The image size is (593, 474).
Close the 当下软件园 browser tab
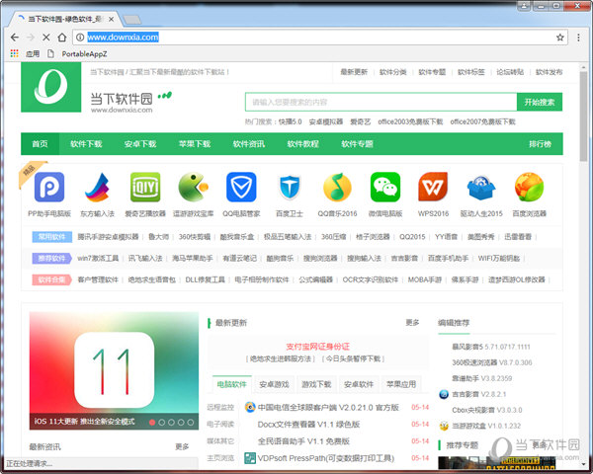pyautogui.click(x=111, y=19)
